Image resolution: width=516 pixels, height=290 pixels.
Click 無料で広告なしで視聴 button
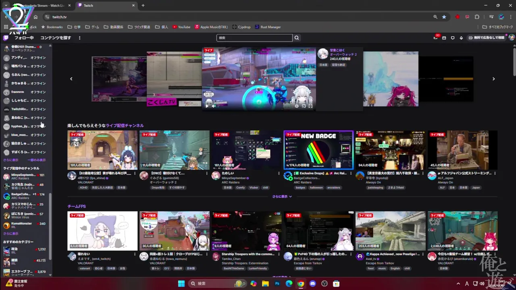486,38
